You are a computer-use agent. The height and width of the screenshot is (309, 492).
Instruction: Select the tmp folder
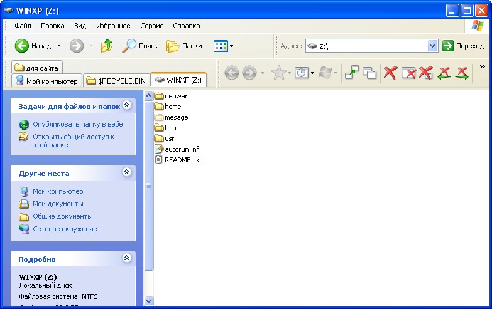pyautogui.click(x=165, y=128)
